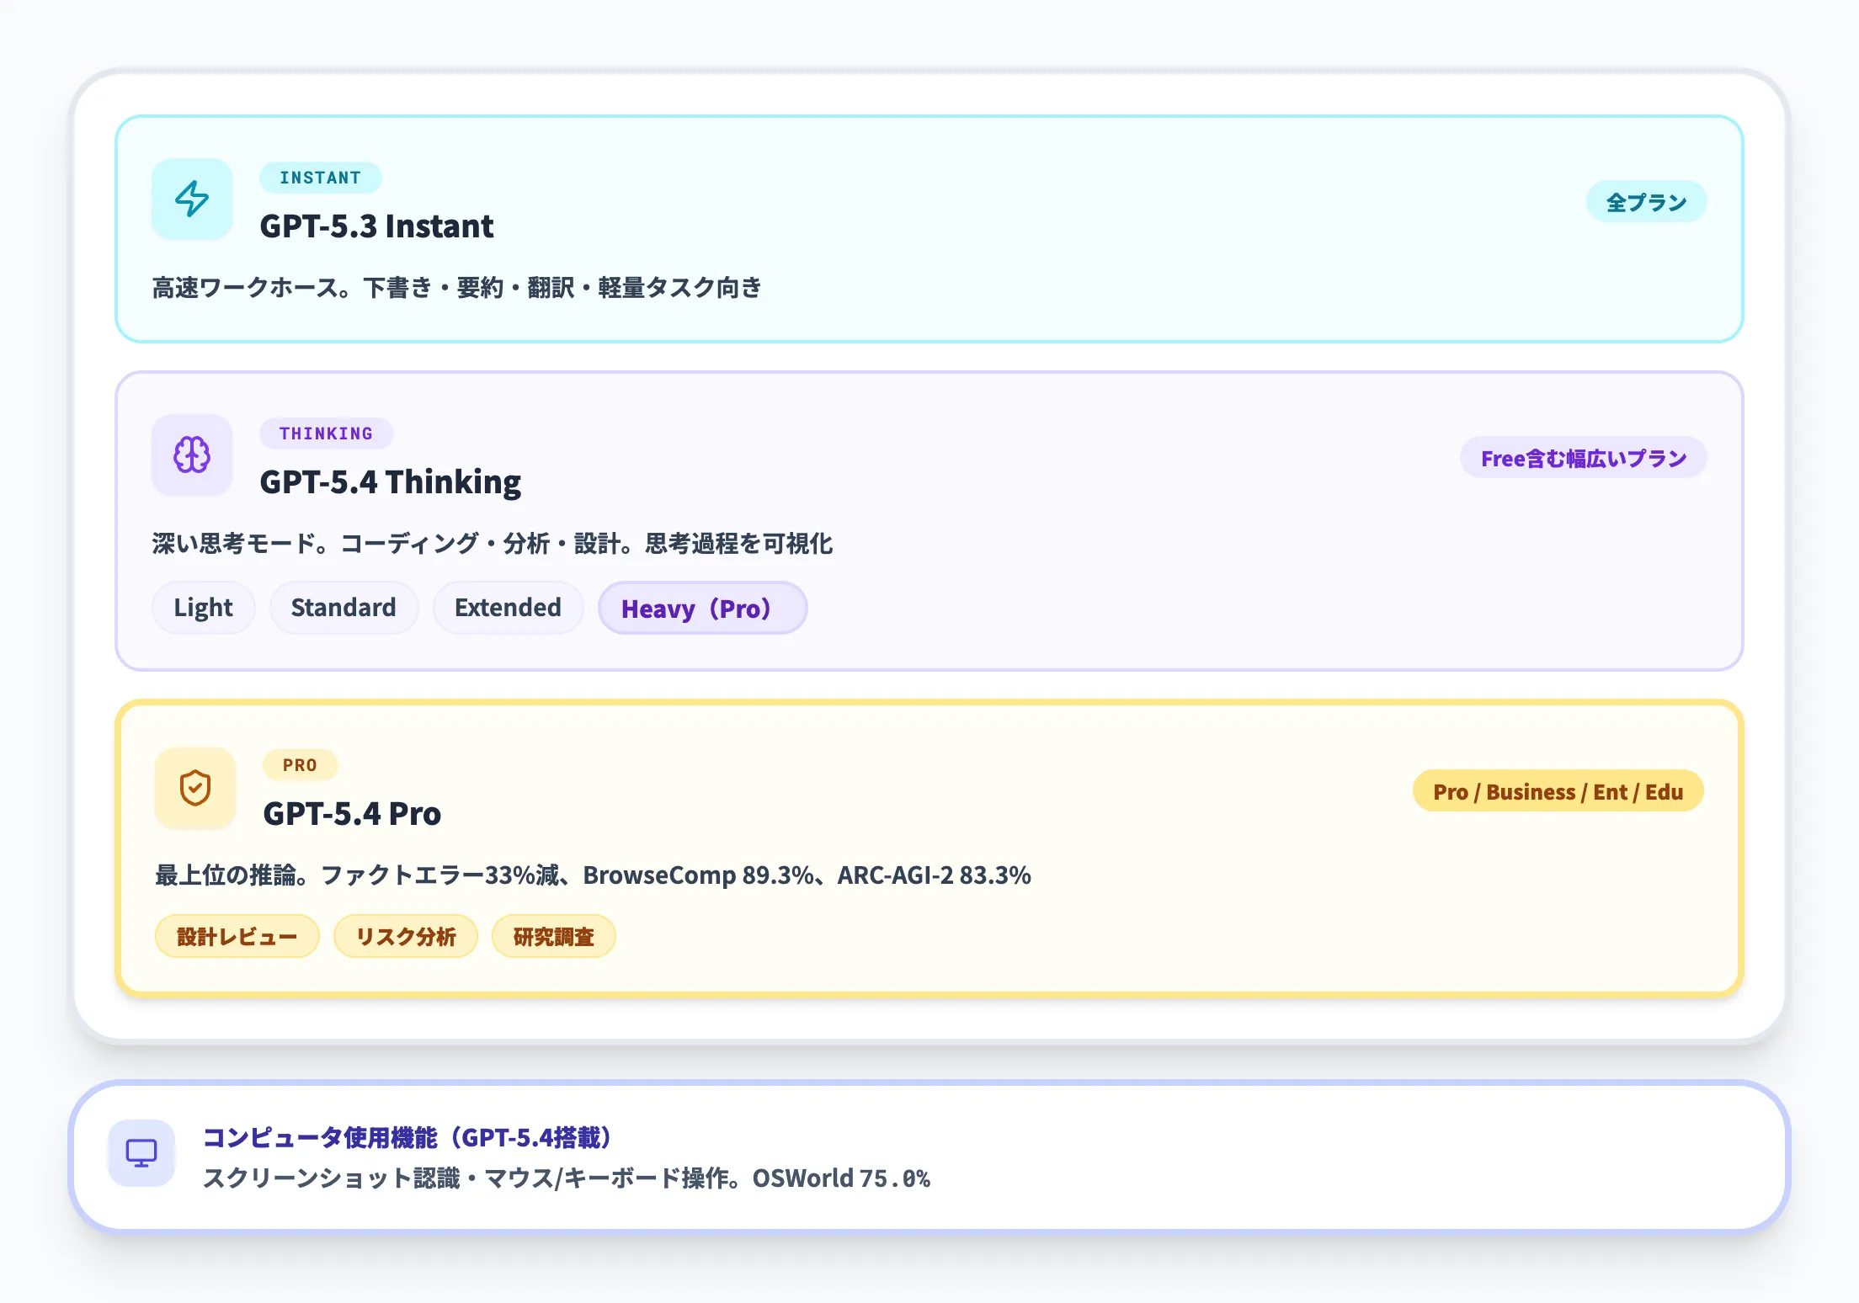Click the INSTANT label badge

click(320, 178)
